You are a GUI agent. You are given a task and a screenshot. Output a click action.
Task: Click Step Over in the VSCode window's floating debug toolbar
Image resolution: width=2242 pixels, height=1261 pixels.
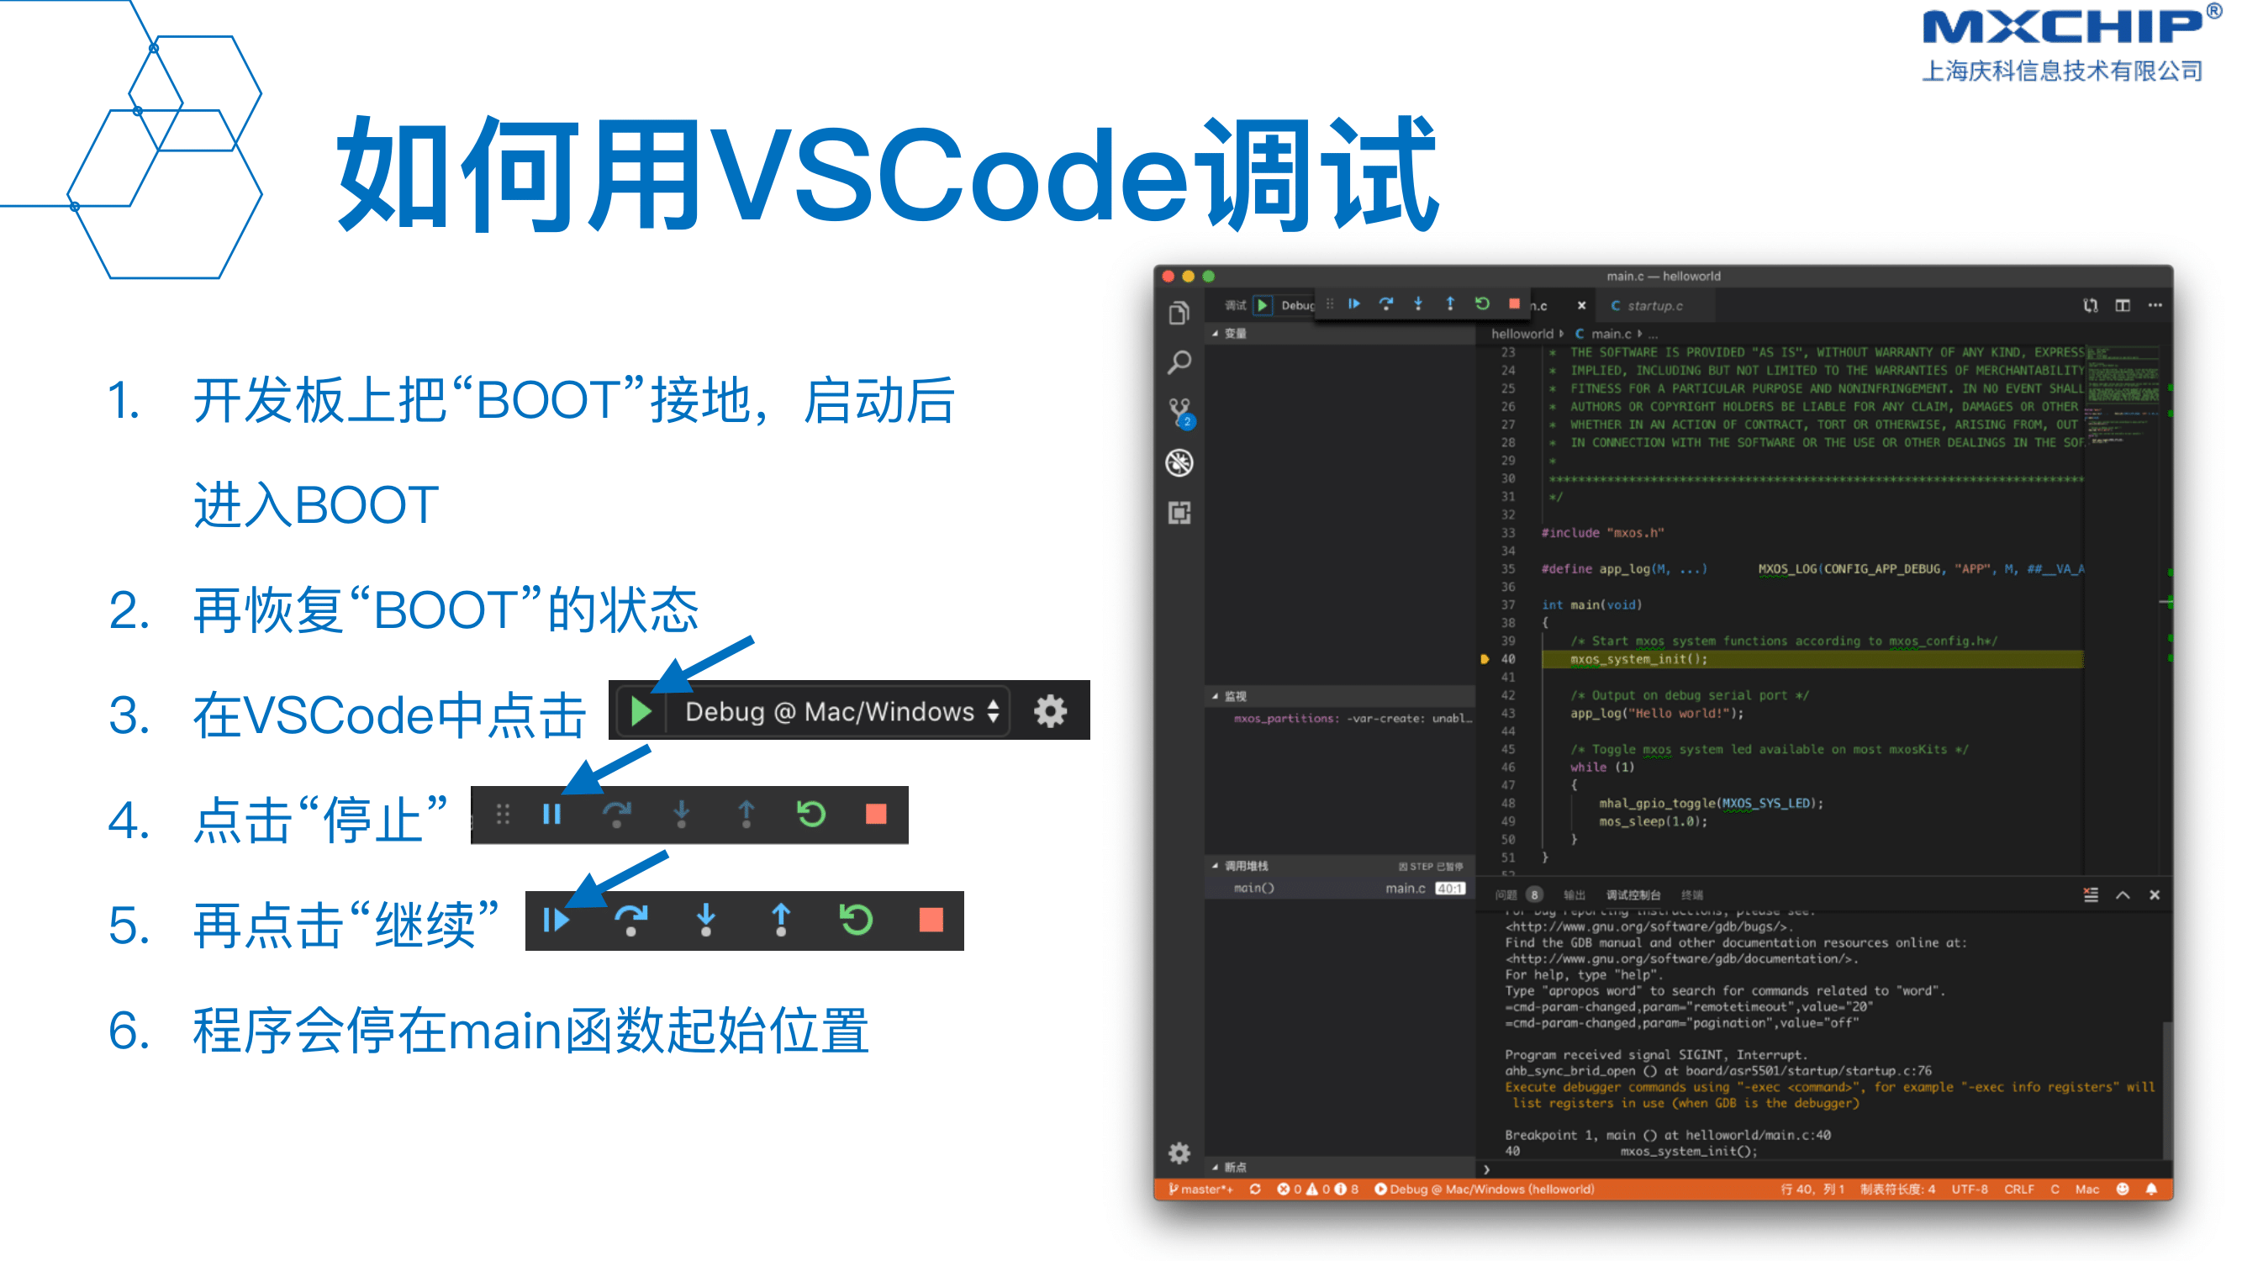click(x=1385, y=303)
